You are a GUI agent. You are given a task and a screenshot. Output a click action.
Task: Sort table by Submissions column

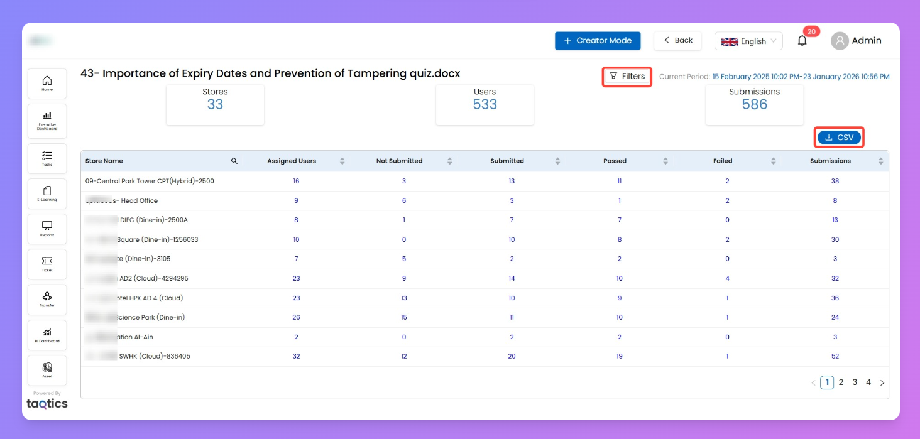coord(880,161)
